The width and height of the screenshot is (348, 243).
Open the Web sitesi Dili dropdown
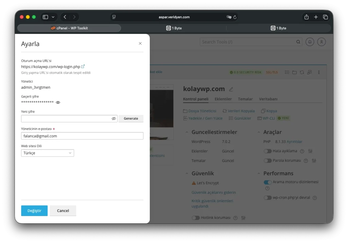pos(48,153)
